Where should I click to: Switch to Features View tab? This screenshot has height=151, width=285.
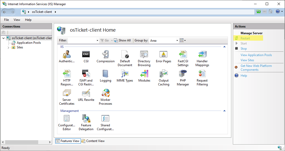pyautogui.click(x=68, y=141)
